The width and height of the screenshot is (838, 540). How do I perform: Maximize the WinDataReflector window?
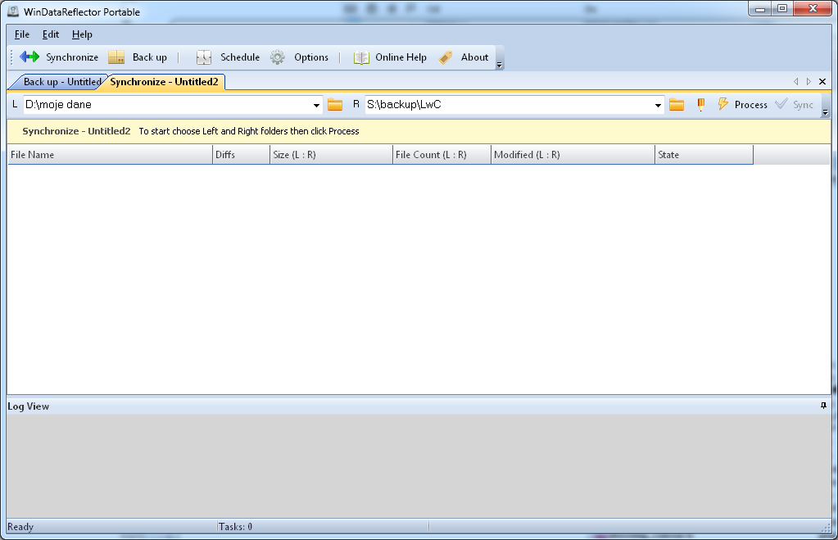click(x=782, y=8)
